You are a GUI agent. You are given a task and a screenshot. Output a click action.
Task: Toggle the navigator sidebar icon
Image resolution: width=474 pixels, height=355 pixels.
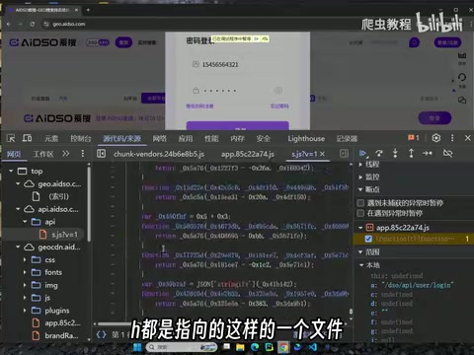[x=101, y=154]
